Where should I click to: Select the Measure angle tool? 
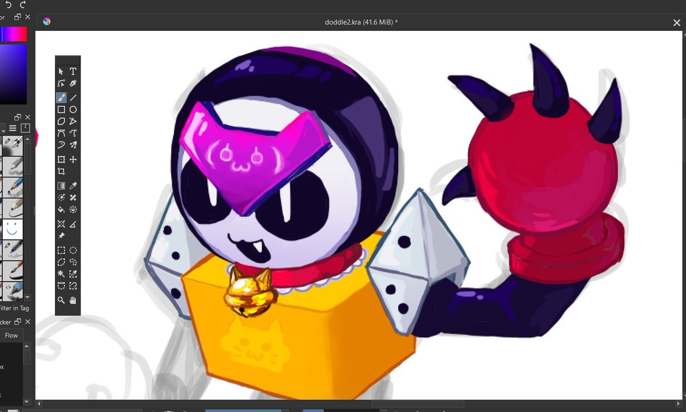pyautogui.click(x=73, y=224)
